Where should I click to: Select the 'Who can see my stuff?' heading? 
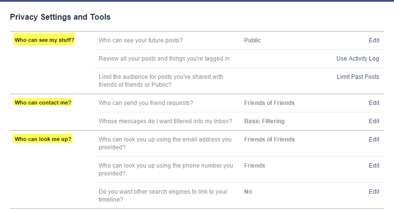44,40
